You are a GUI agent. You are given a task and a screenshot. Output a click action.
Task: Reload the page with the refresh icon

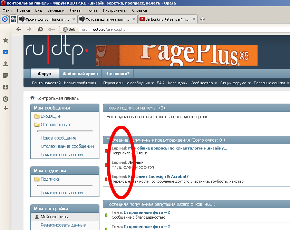40,29
